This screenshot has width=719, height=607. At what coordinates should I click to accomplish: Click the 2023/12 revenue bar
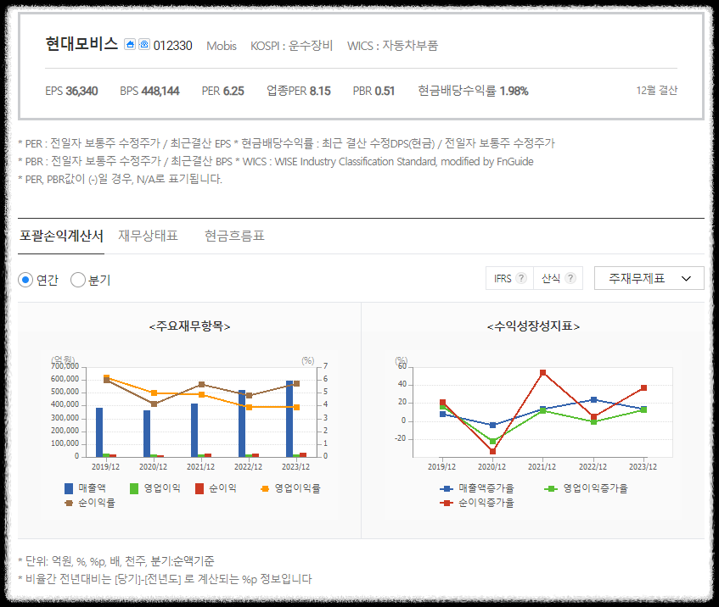289,419
